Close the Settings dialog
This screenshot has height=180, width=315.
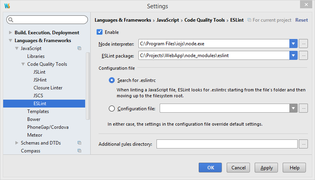(306, 4)
